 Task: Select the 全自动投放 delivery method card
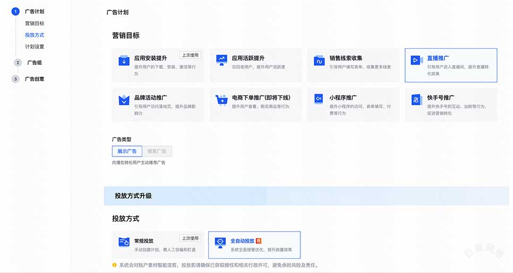click(254, 245)
